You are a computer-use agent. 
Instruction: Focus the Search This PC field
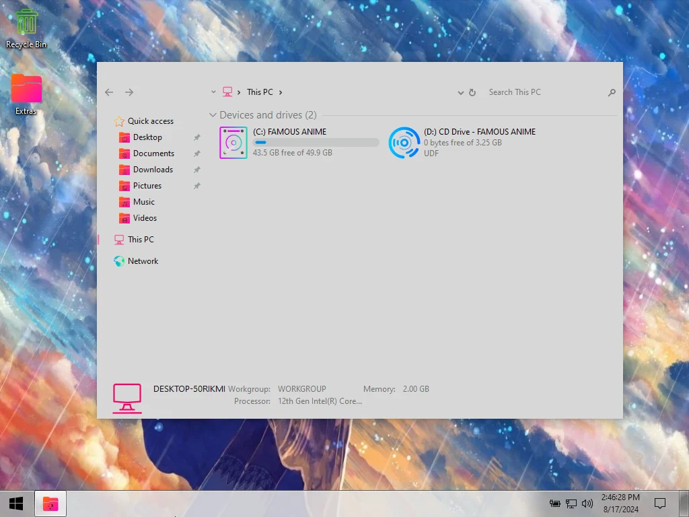click(x=545, y=92)
